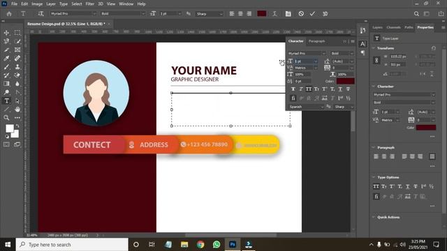The width and height of the screenshot is (447, 251).
Task: Click Color swatch in Character panel
Action: pos(346,81)
